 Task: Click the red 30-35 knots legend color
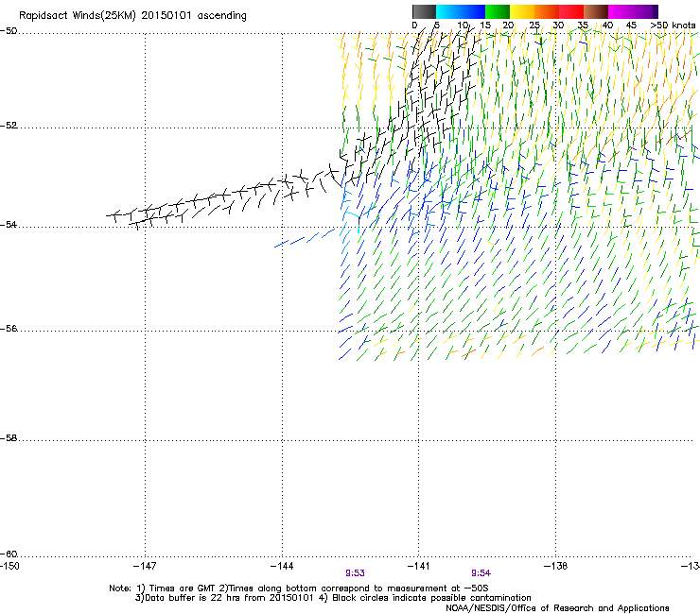tap(571, 11)
